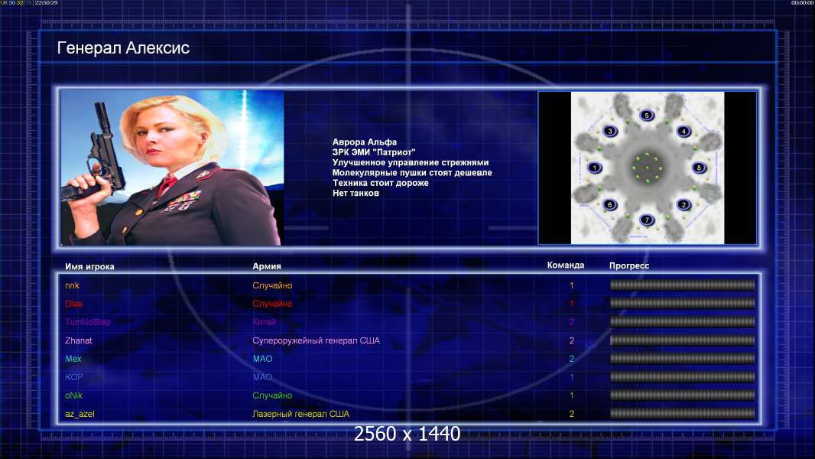Click 'Лазерный генерал США' army text
Screen dimensions: 815x459
point(301,415)
